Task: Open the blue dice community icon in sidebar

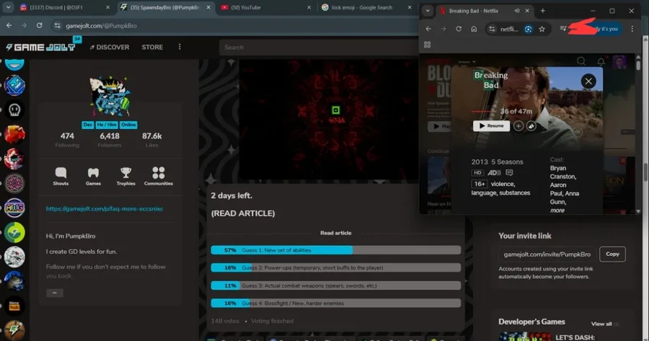Action: pos(14,85)
